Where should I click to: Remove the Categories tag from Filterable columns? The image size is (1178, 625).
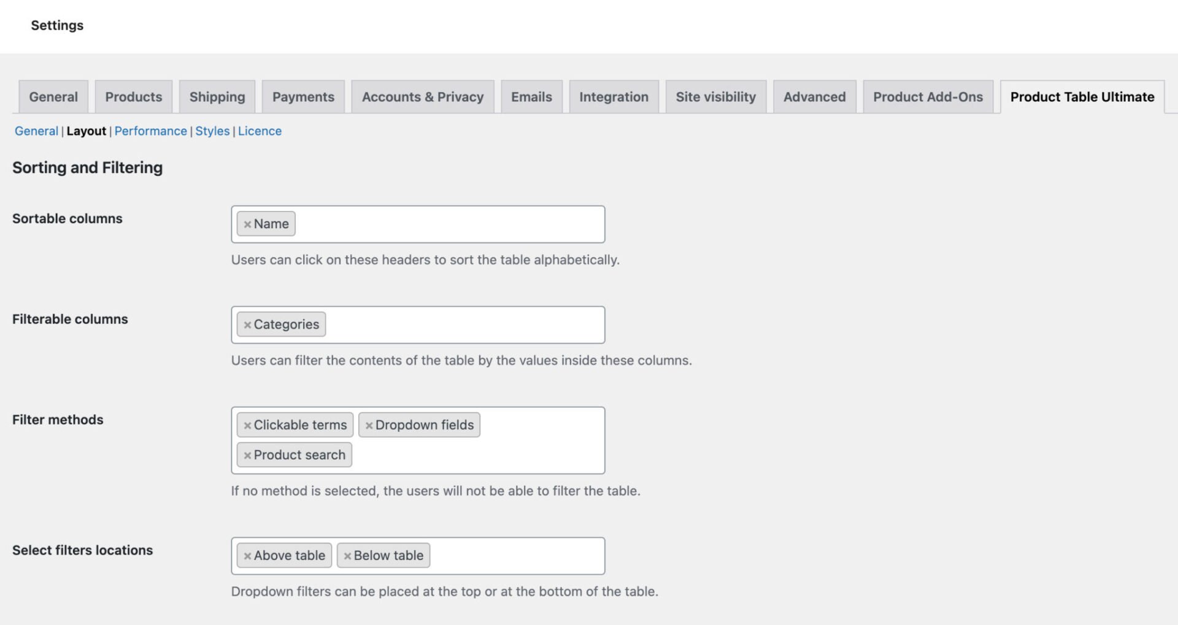pyautogui.click(x=247, y=325)
